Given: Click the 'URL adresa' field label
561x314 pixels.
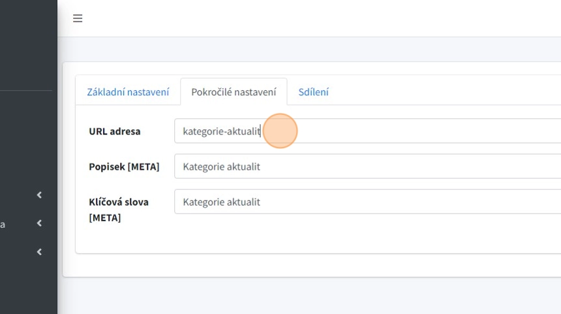Looking at the screenshot, I should [115, 131].
